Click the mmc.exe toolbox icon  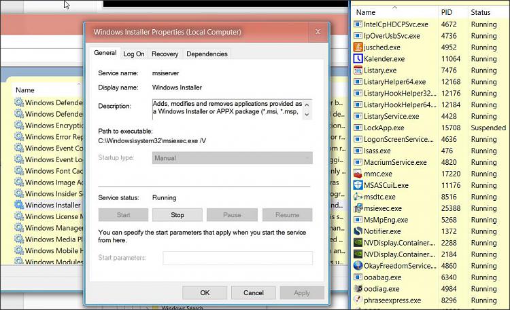coord(358,174)
